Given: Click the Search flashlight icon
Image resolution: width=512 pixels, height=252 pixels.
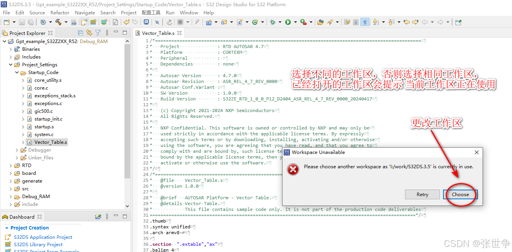Looking at the screenshot, I should click(330, 22).
